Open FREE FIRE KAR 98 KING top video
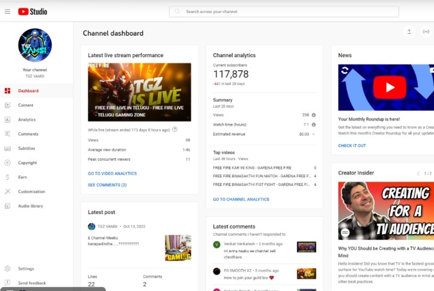Viewport: 434px width, 291px height. 252,168
